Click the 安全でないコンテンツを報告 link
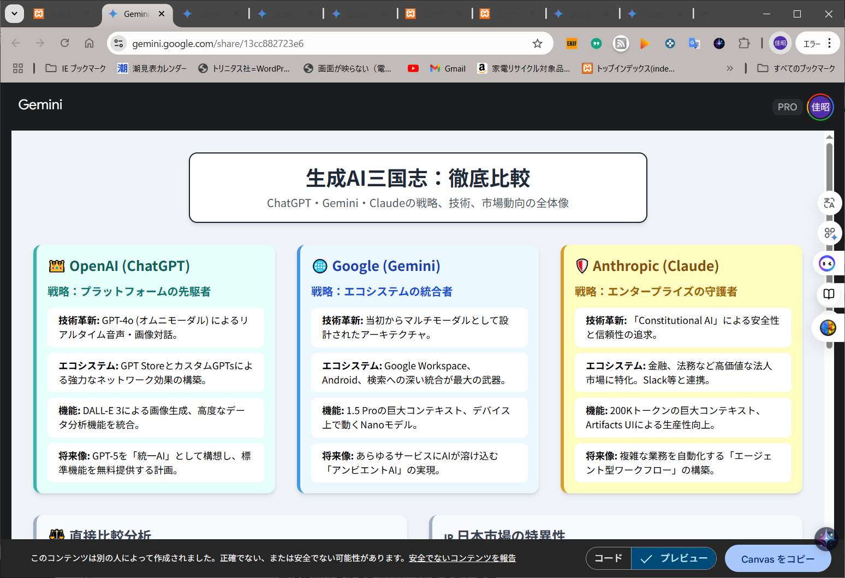Viewport: 845px width, 578px height. (462, 558)
